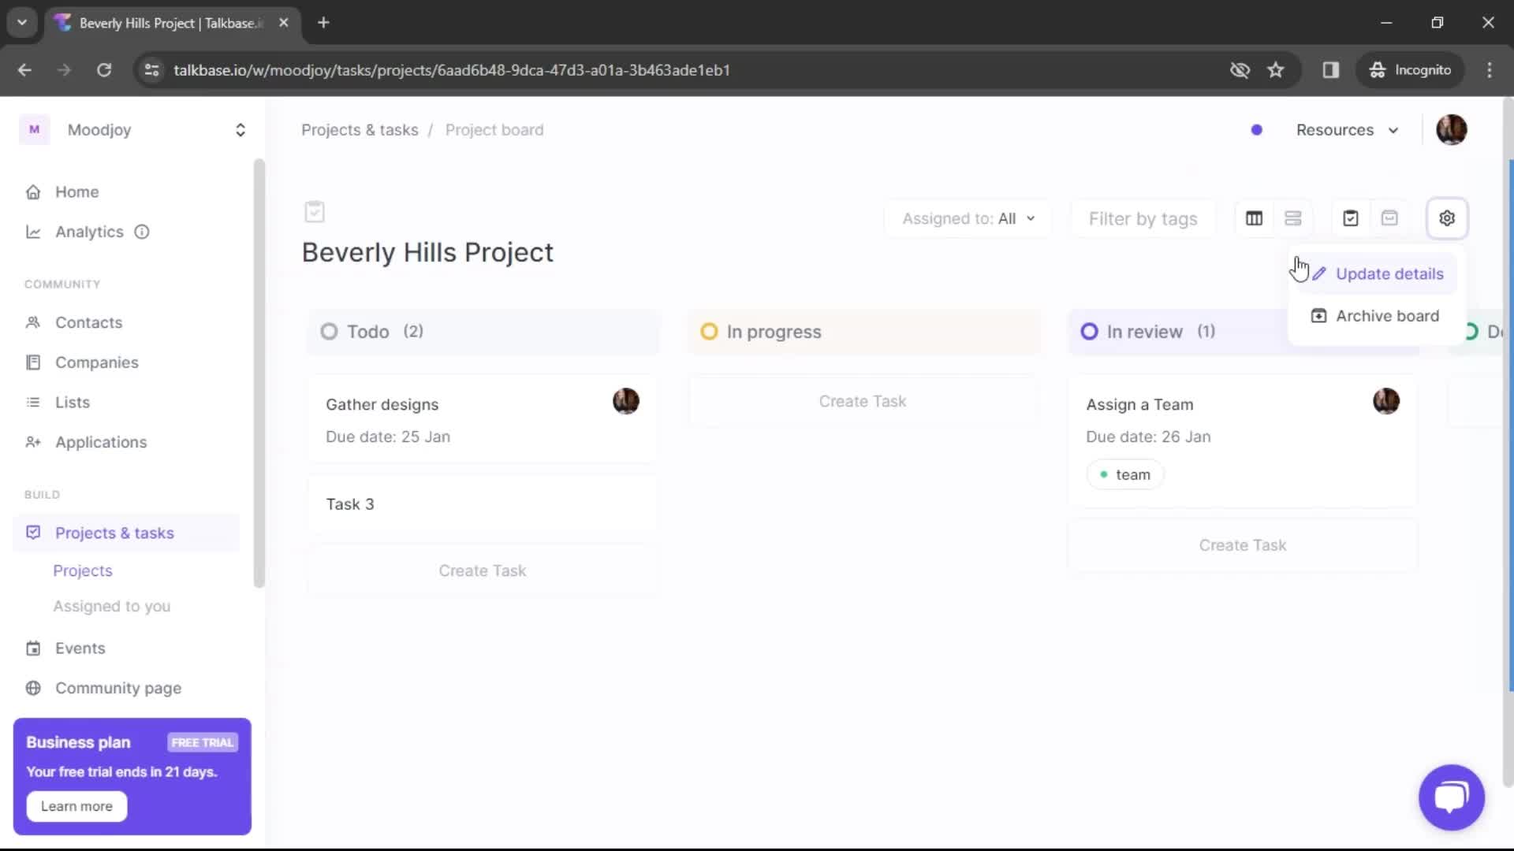Toggle blue status indicator dot
1514x851 pixels.
coord(1256,129)
